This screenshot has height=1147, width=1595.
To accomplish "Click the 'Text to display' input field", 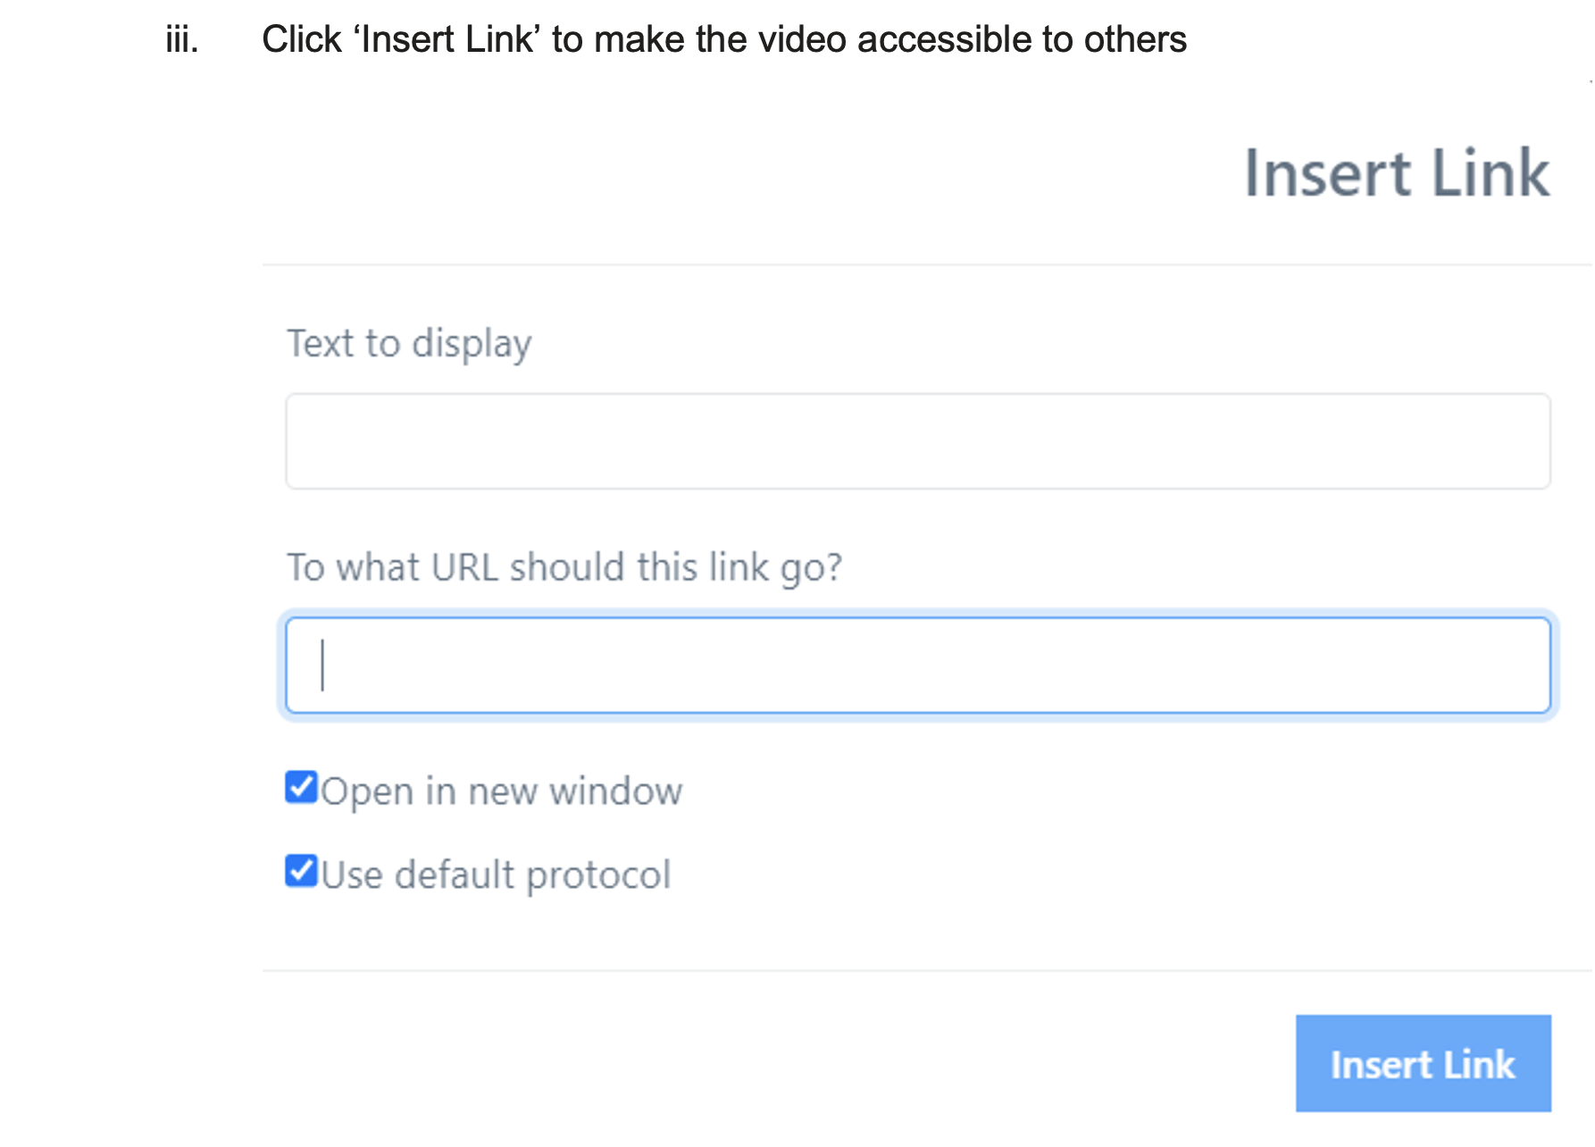I will tap(917, 441).
